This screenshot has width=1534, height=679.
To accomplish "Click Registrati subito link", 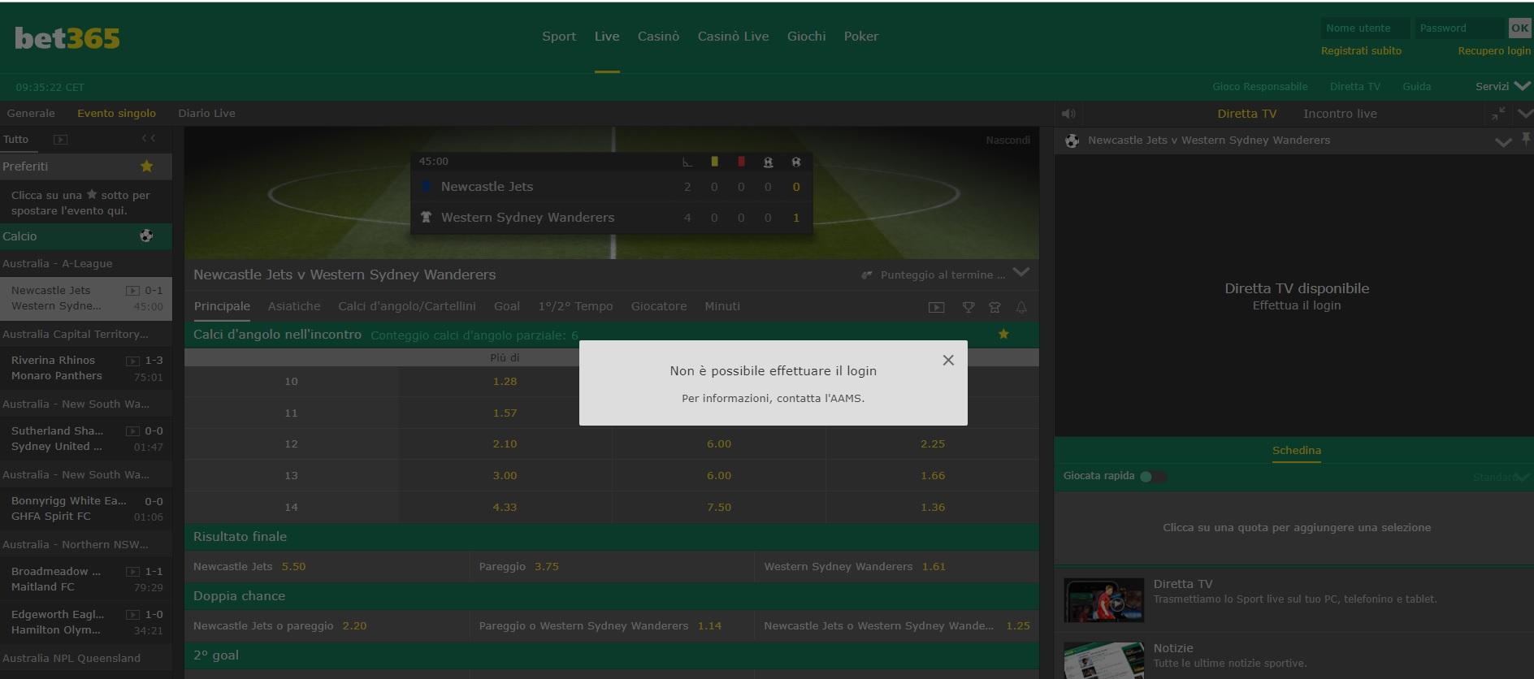I will [1361, 50].
